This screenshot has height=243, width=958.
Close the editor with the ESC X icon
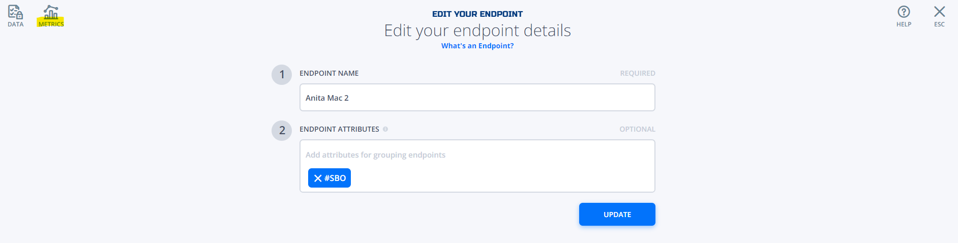click(x=939, y=12)
